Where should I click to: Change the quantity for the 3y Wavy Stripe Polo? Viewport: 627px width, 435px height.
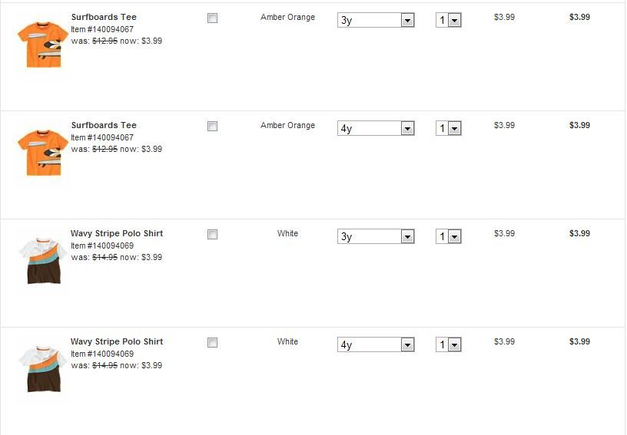point(448,237)
